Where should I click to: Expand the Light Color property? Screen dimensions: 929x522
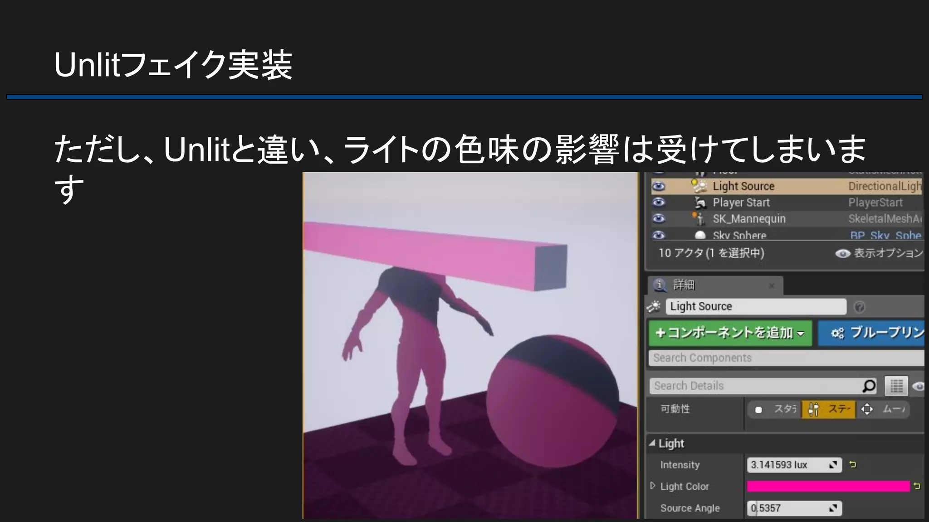click(653, 486)
